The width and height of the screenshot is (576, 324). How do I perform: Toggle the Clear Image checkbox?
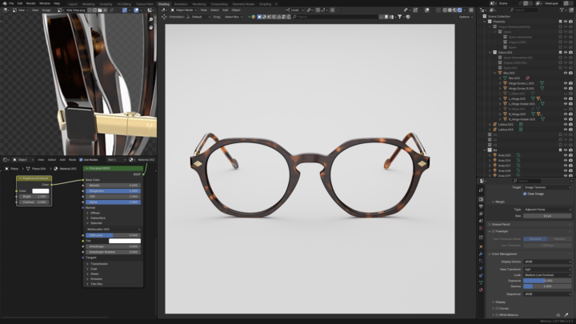tap(525, 194)
